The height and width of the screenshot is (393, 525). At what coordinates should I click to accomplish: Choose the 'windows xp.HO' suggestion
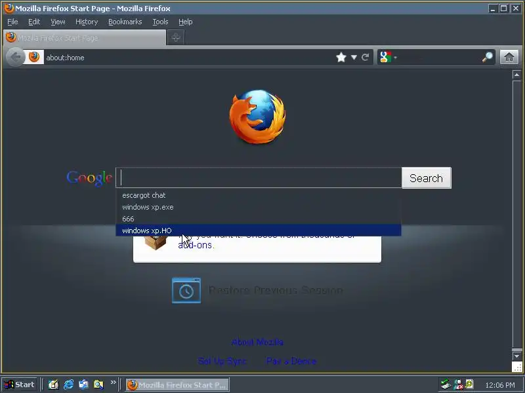click(258, 231)
